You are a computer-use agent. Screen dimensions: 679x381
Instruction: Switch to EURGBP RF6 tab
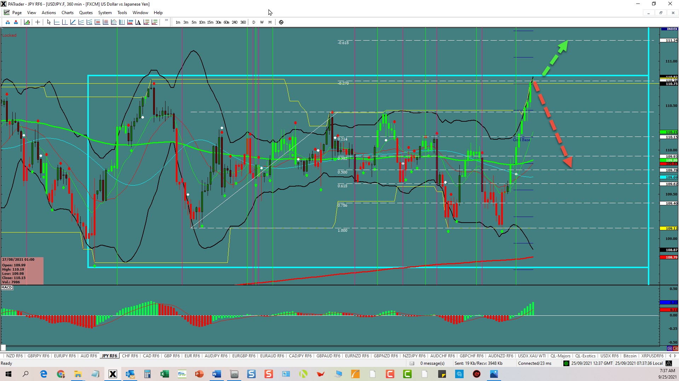click(x=244, y=356)
